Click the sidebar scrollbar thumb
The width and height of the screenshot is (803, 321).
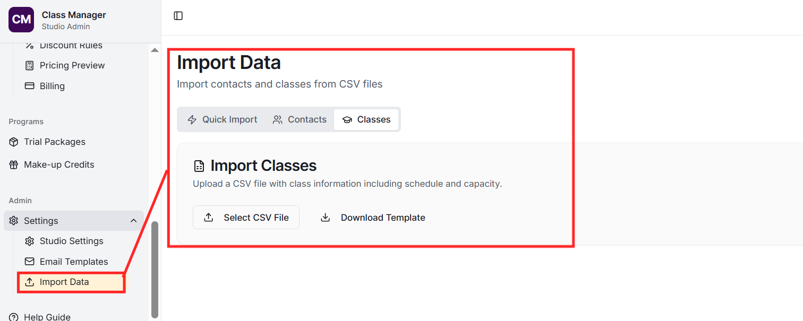155,269
